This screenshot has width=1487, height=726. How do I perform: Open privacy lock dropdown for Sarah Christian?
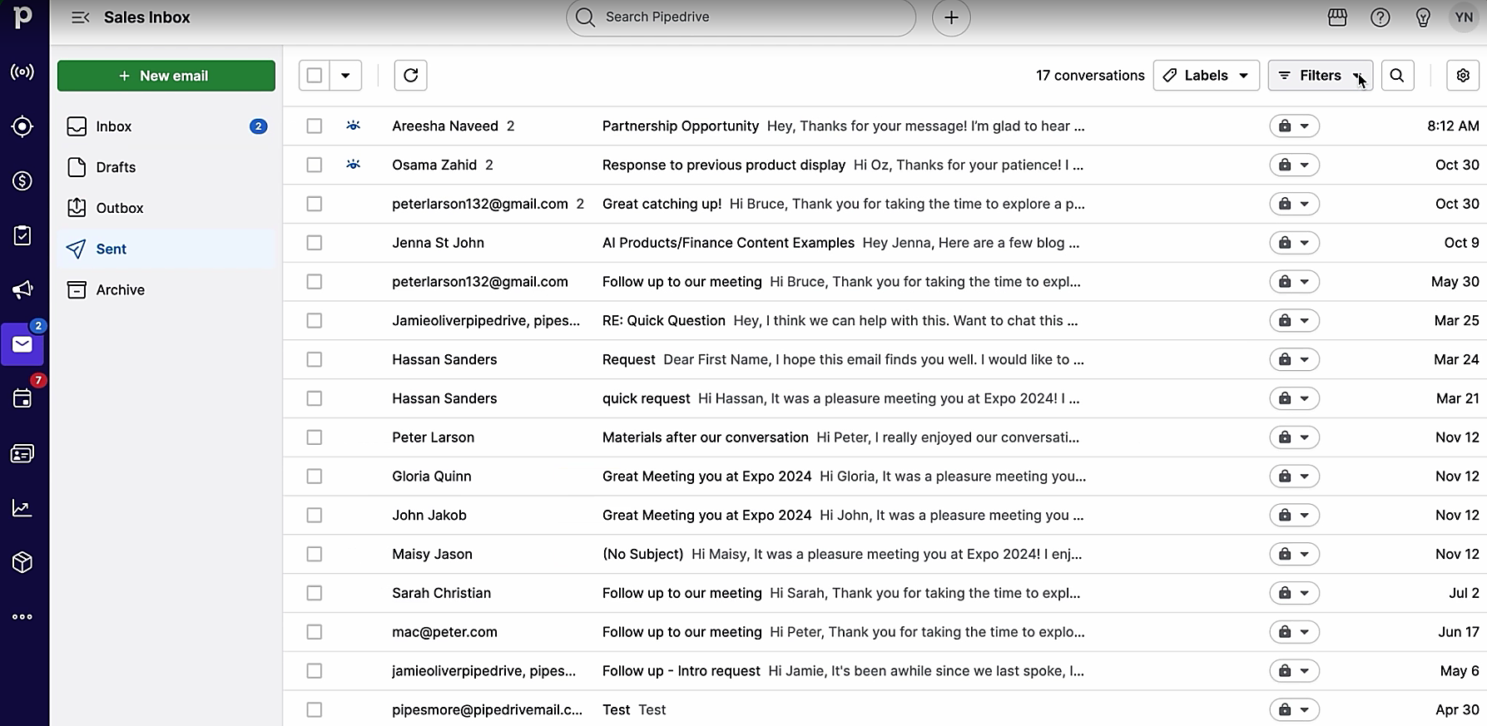click(x=1294, y=593)
